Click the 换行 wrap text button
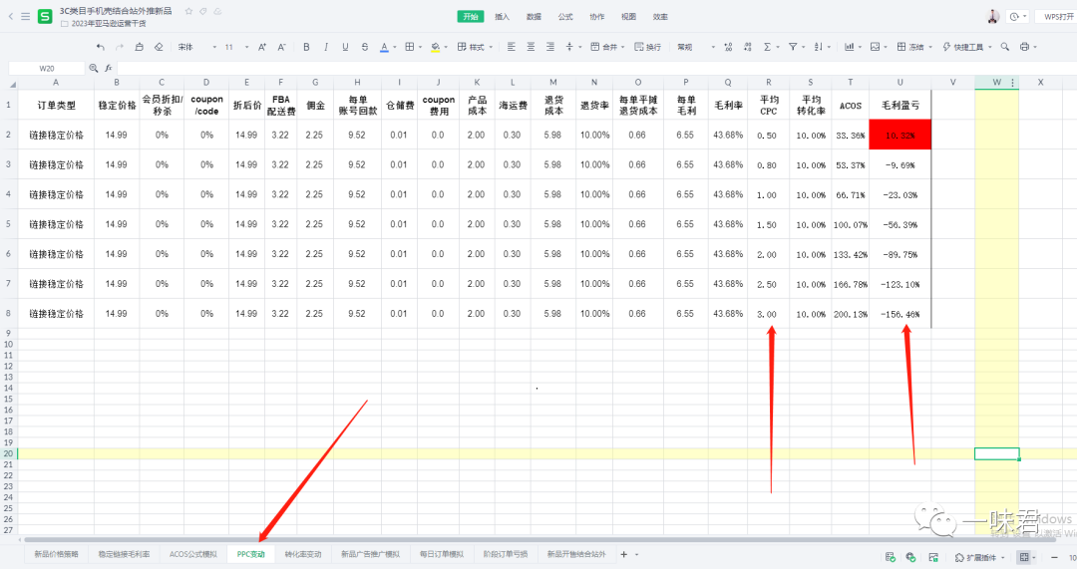Viewport: 1077px width, 569px height. point(647,47)
